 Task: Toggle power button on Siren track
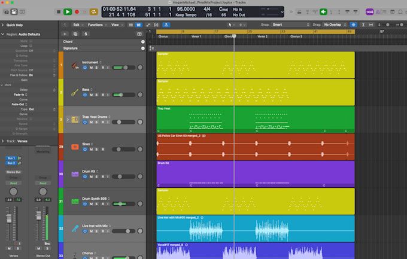coord(85,149)
